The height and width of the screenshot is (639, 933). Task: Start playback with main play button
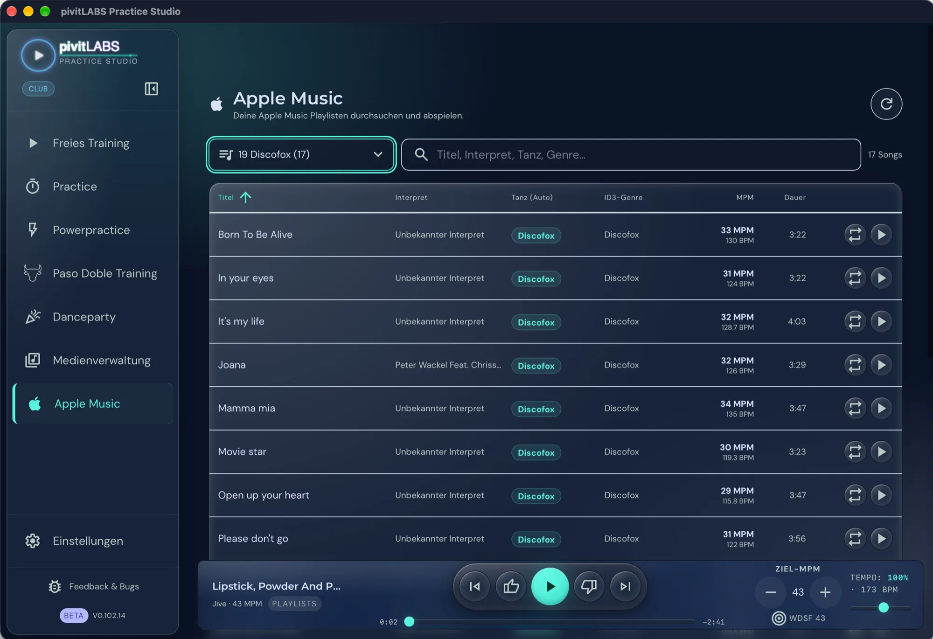(550, 586)
